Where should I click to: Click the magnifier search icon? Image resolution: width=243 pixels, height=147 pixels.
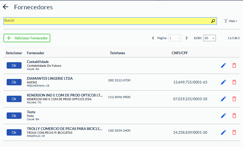coord(213,21)
